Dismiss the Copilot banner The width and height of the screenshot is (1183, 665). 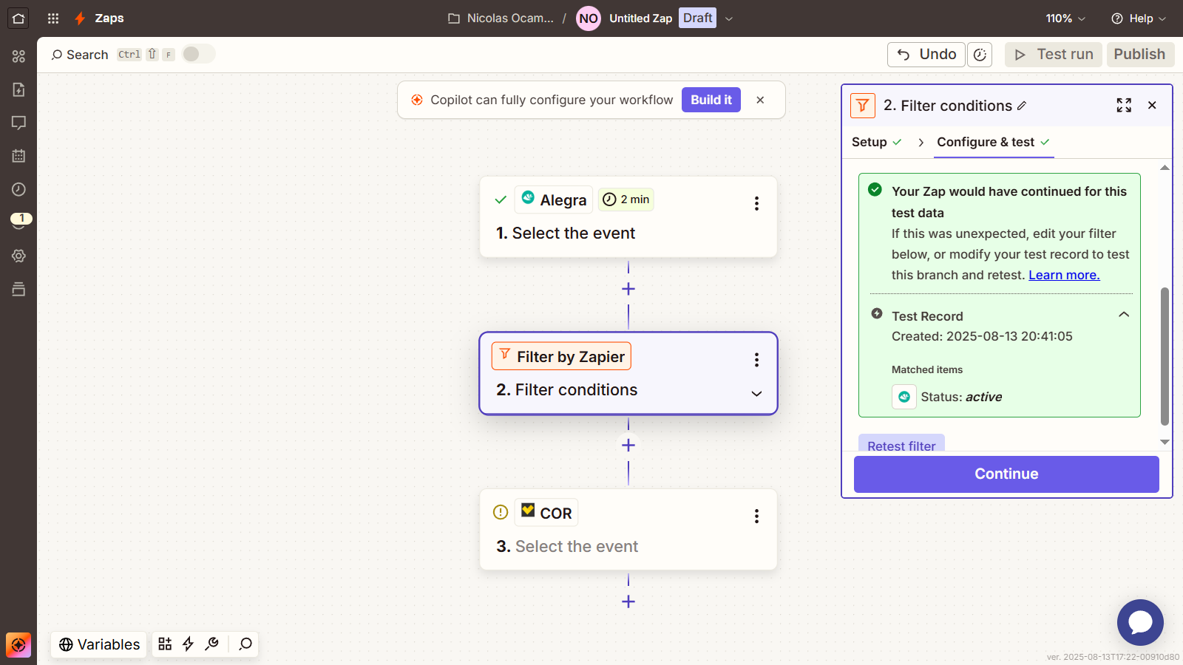tap(760, 100)
